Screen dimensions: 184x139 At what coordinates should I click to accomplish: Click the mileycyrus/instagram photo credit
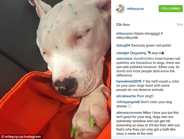click(x=21, y=137)
